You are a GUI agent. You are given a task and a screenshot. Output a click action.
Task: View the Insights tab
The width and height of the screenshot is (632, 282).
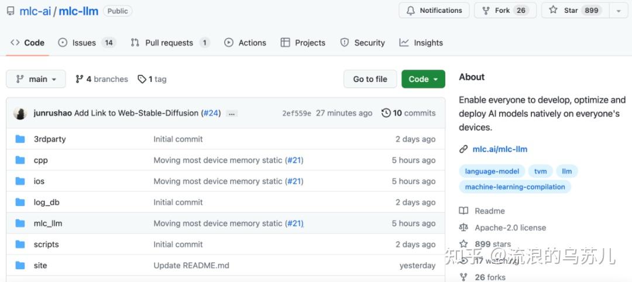pos(421,43)
